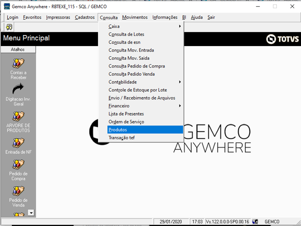The image size is (301, 226).
Task: Open the Contas a Receber shortcut icon
Action: tap(18, 63)
